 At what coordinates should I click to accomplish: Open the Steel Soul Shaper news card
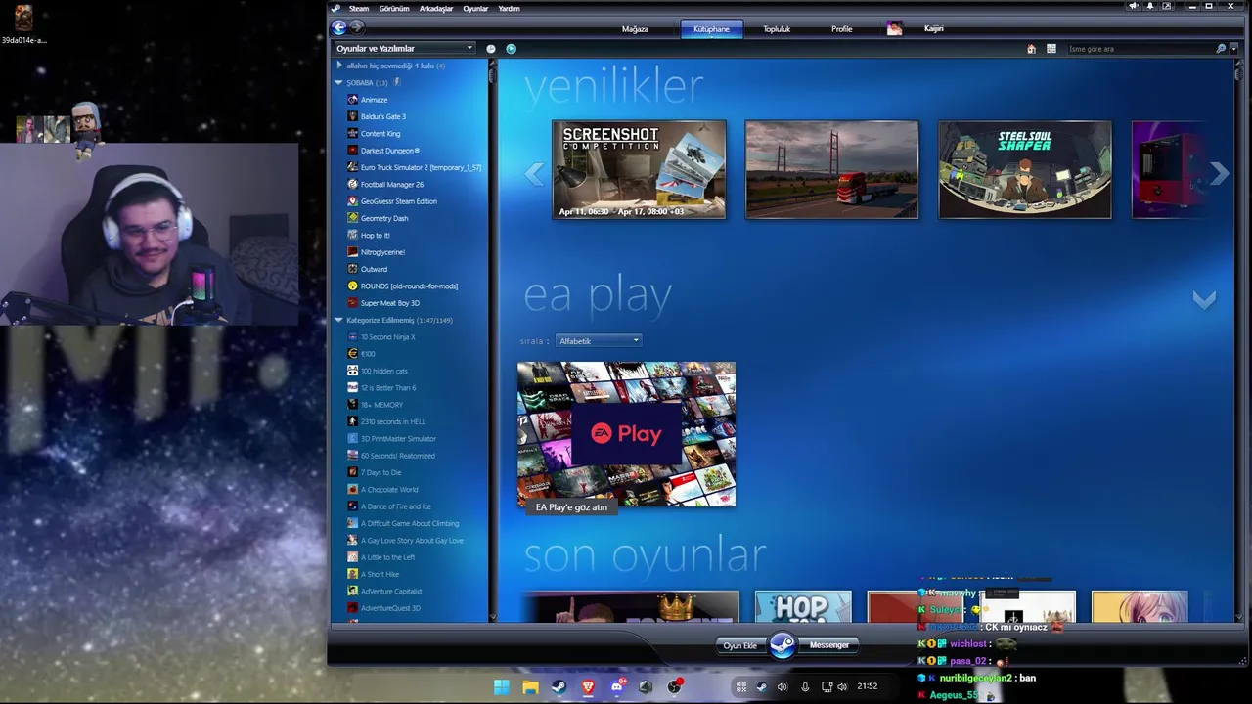click(1025, 169)
